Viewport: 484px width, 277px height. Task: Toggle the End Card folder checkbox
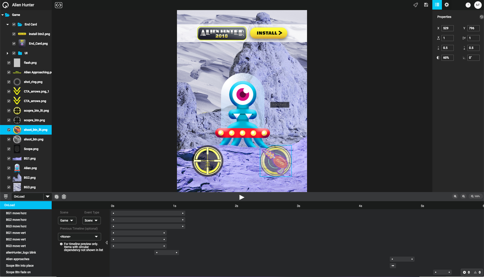tap(14, 24)
